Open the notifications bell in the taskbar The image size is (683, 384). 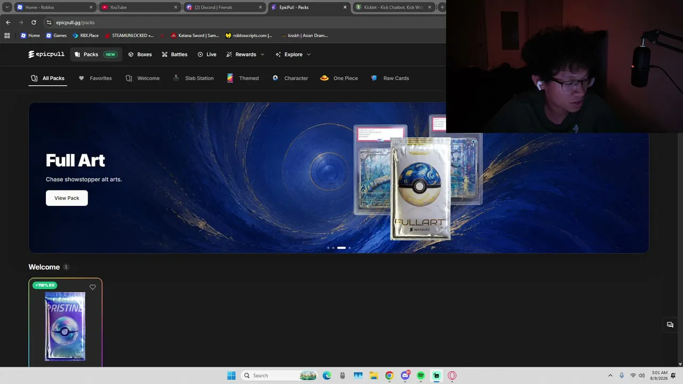pyautogui.click(x=673, y=375)
